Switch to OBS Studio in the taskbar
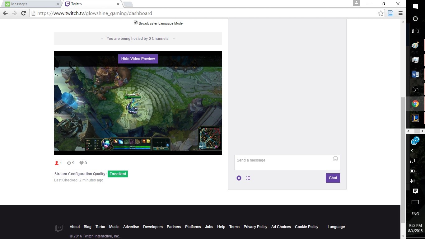 tap(415, 89)
